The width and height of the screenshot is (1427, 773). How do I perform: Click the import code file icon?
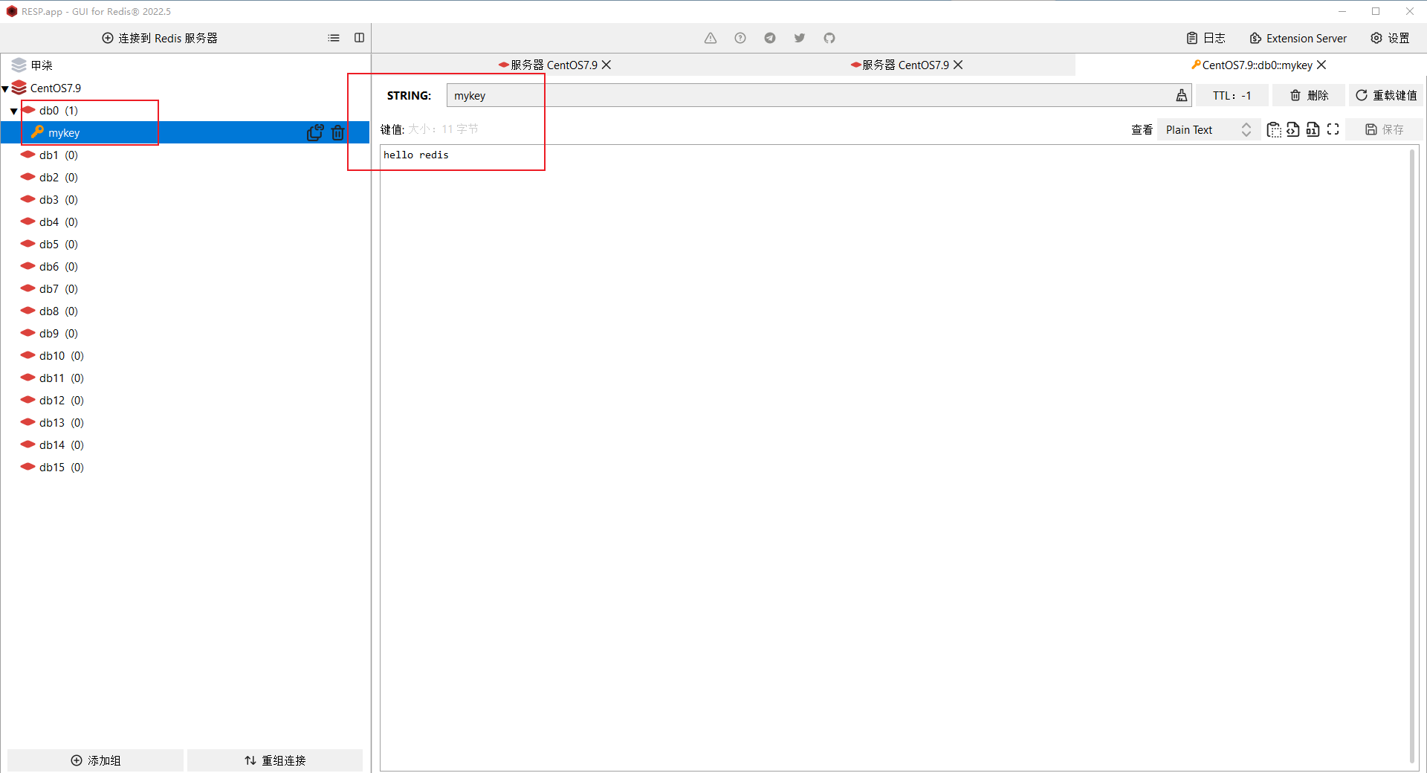pyautogui.click(x=1293, y=129)
